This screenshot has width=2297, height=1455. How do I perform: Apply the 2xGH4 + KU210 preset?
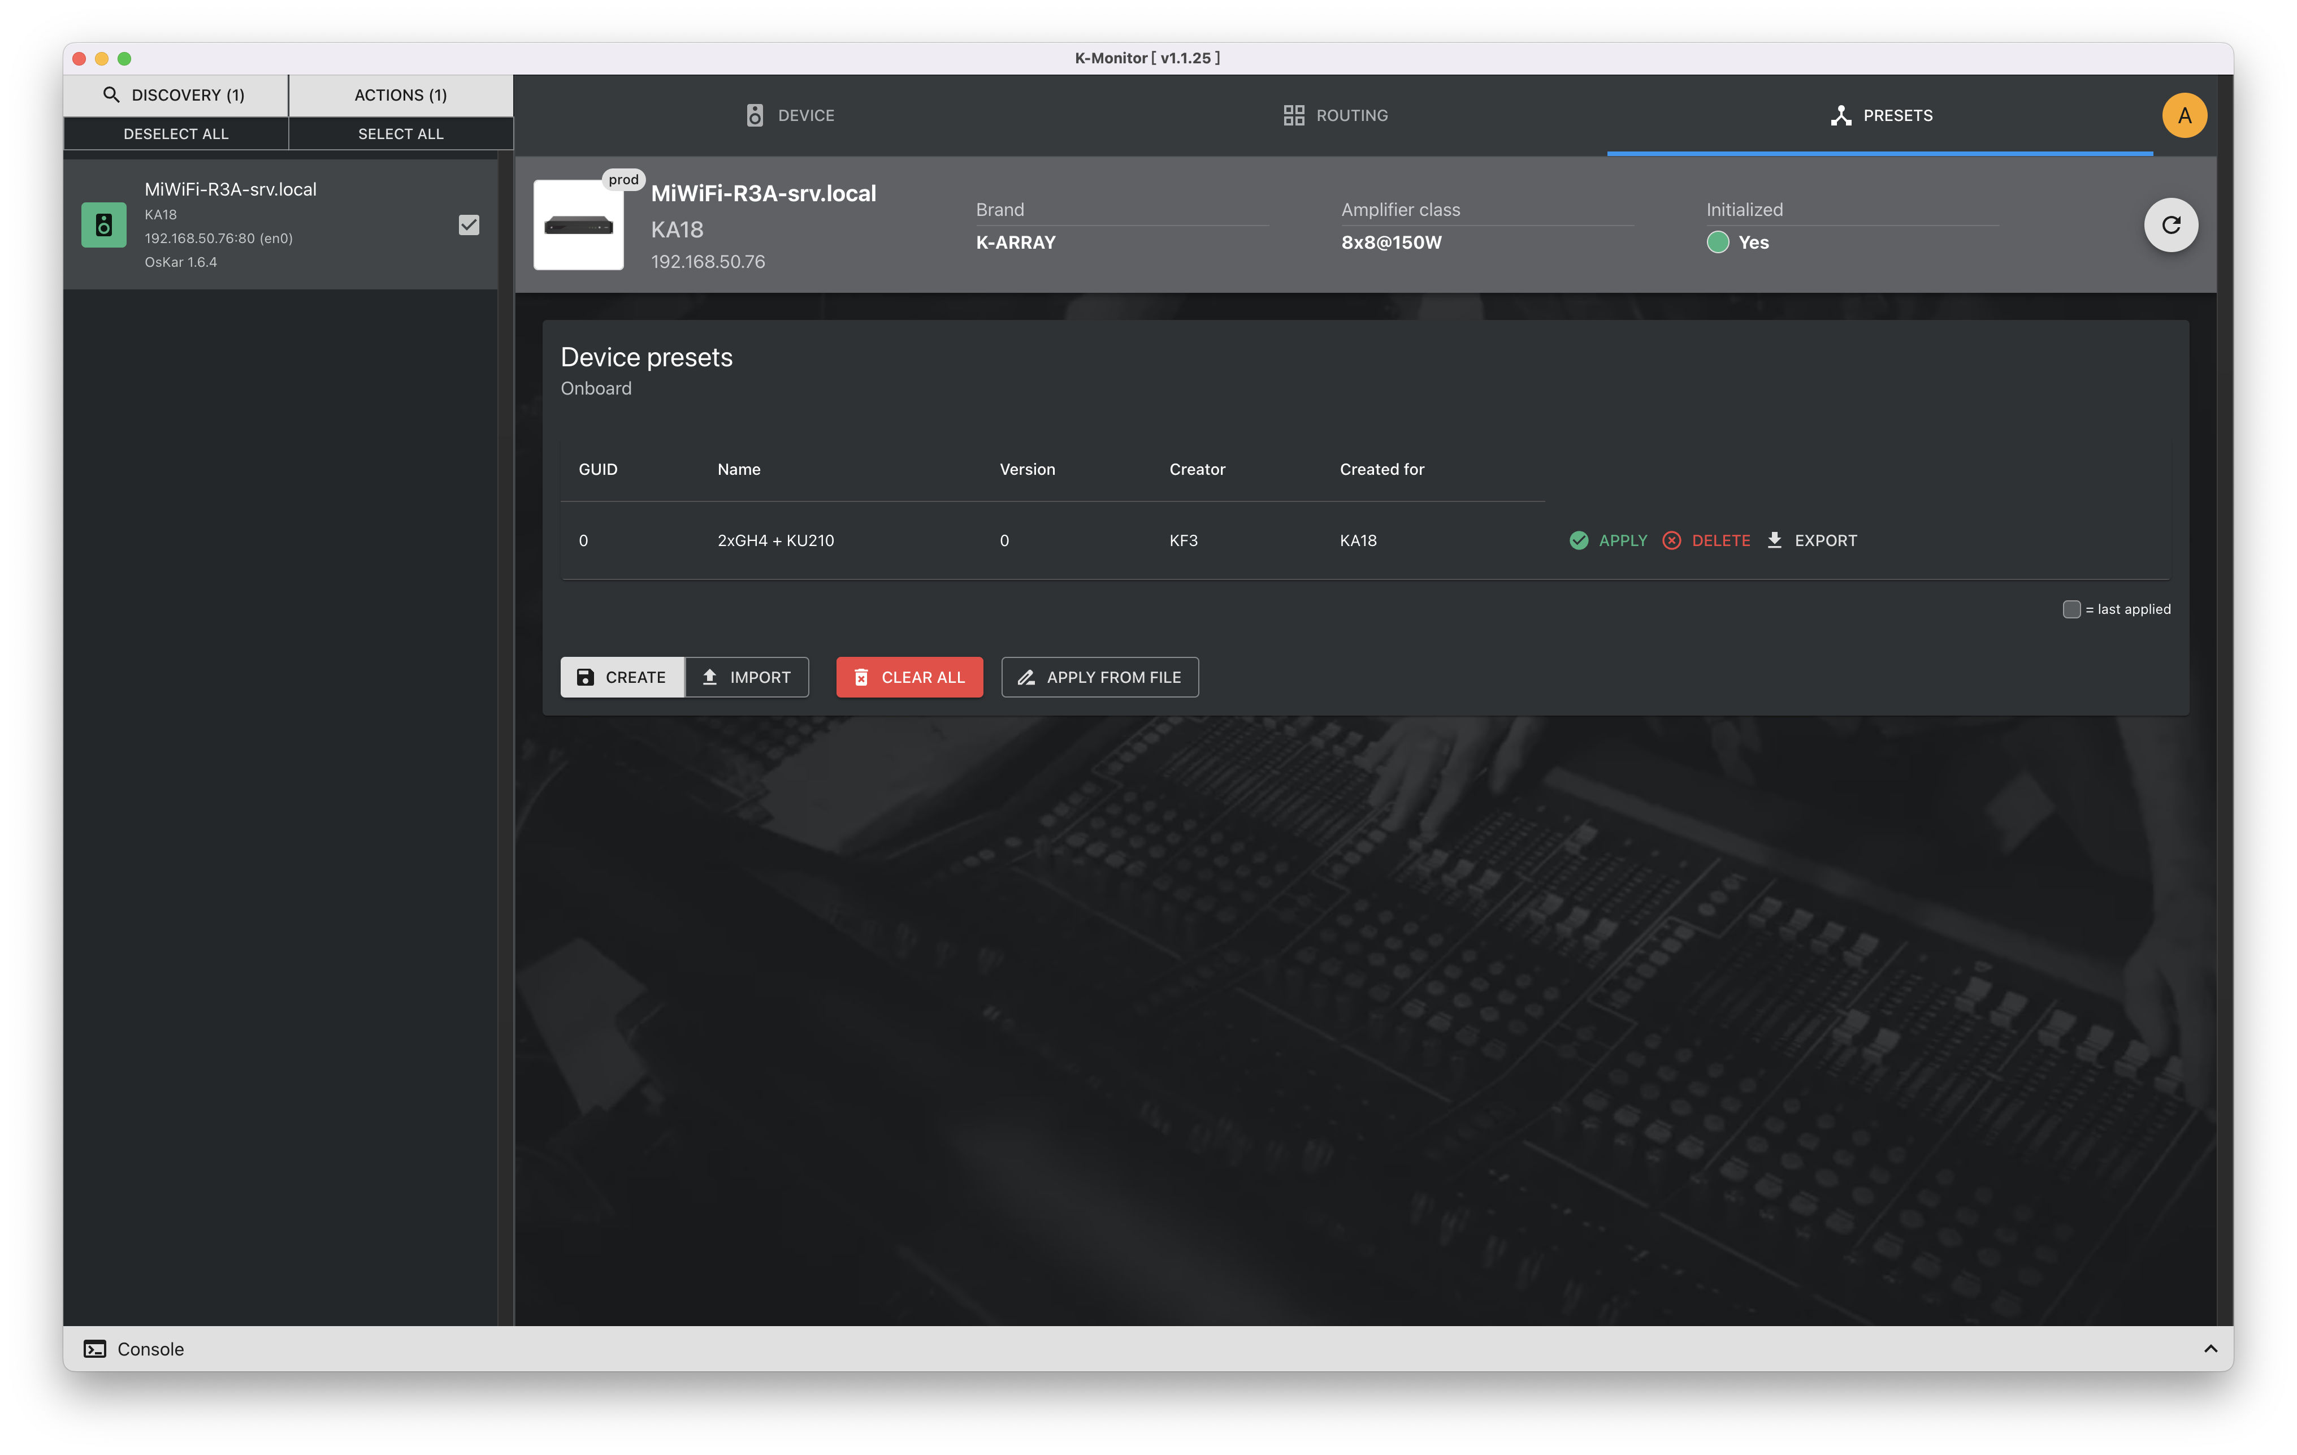(x=1608, y=541)
